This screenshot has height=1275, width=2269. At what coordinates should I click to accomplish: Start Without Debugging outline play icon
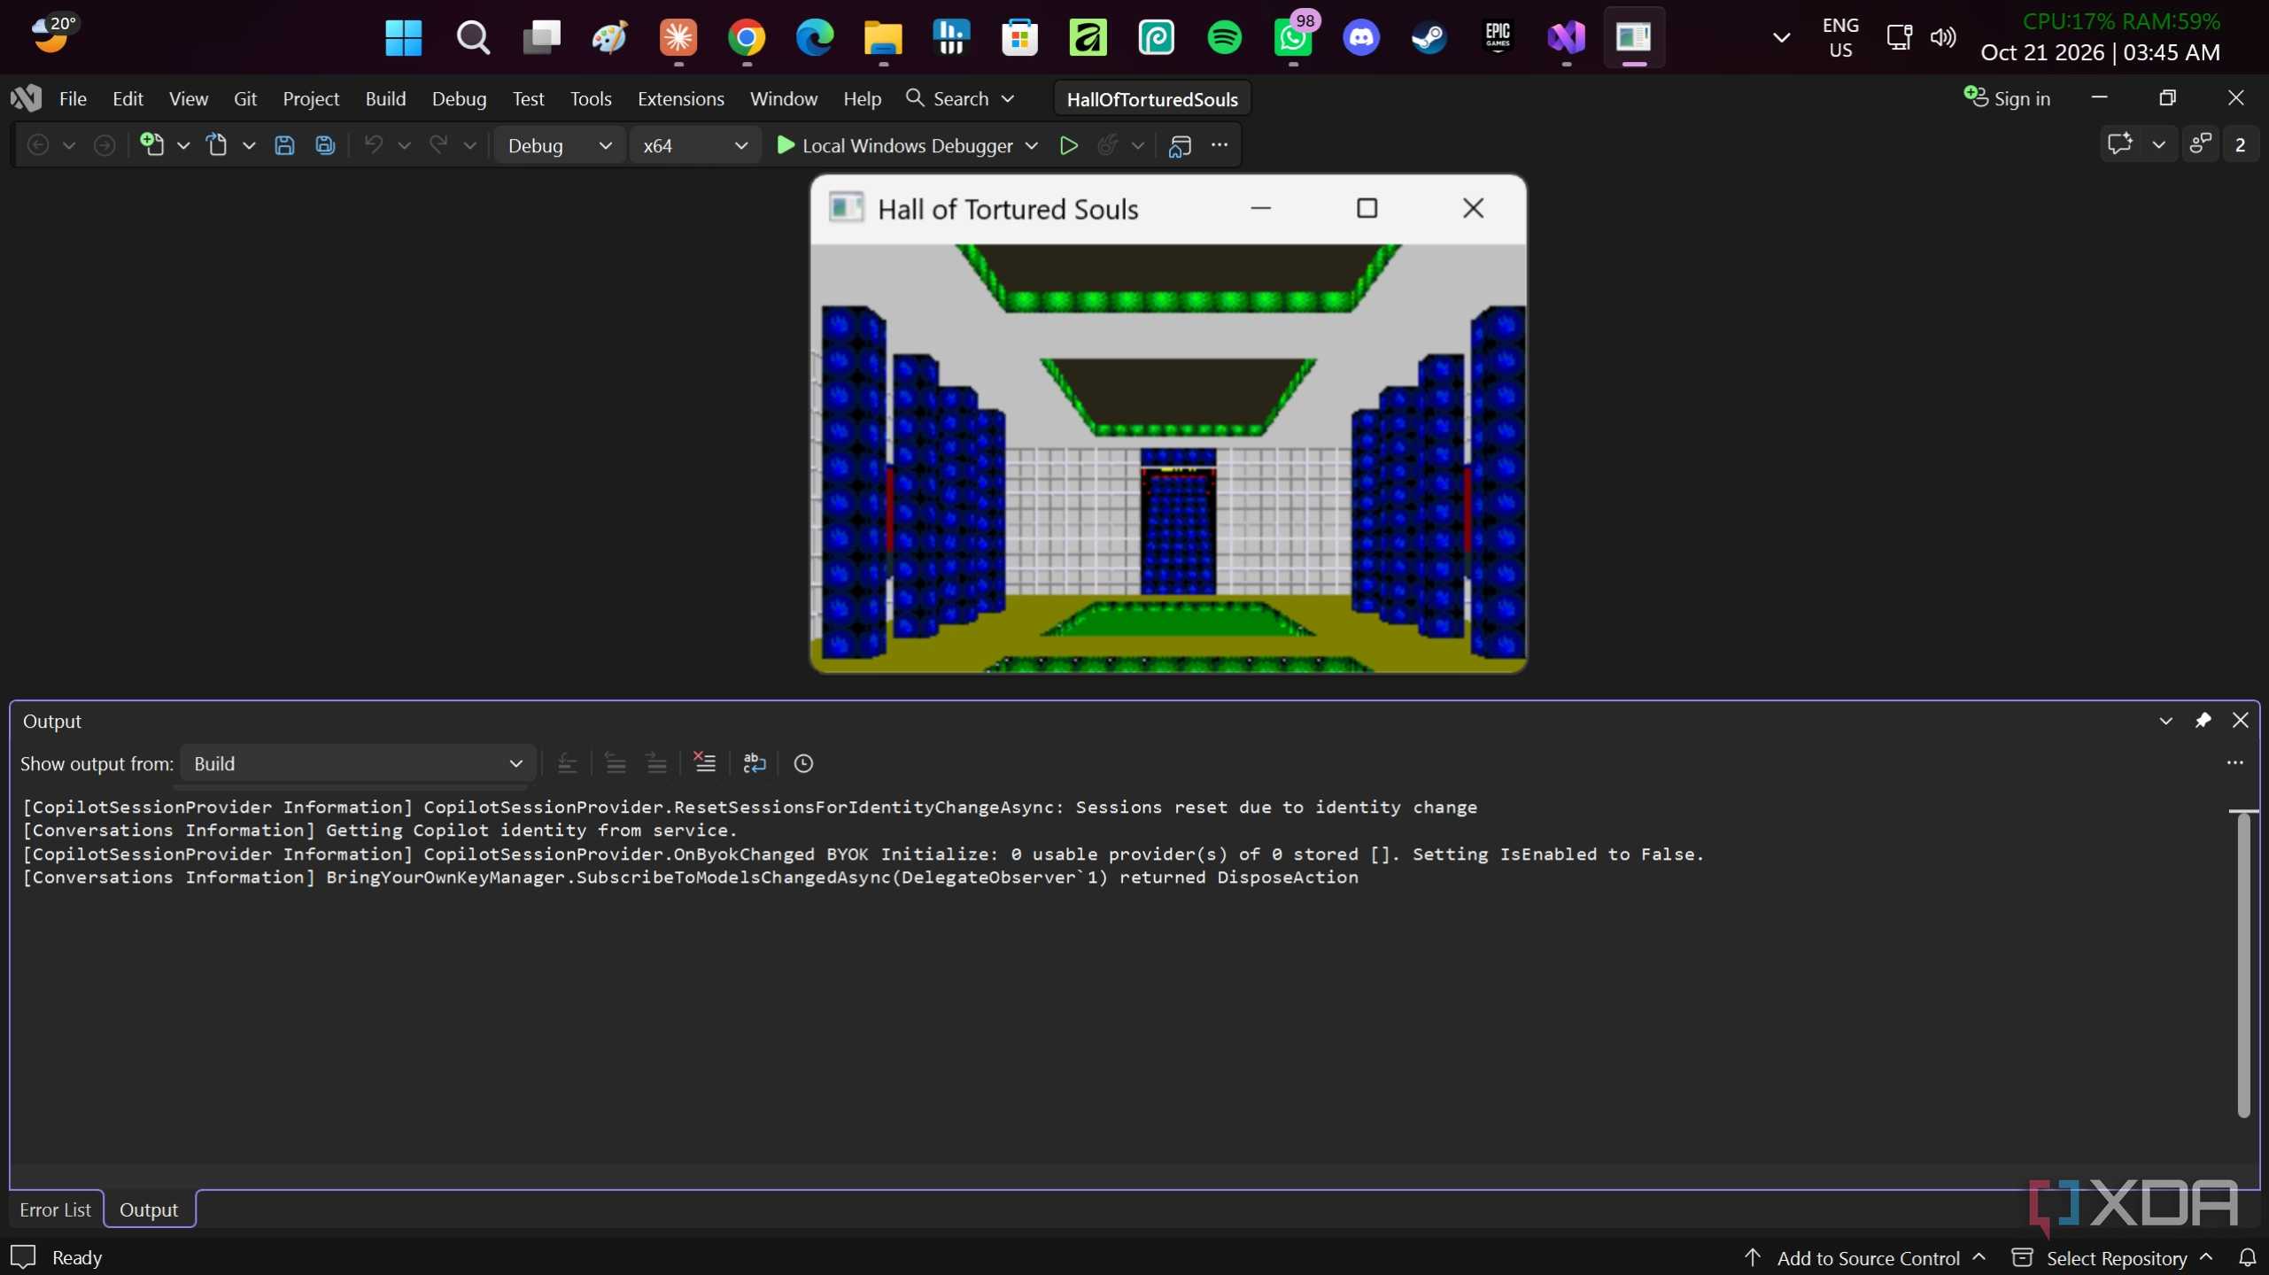click(1069, 145)
